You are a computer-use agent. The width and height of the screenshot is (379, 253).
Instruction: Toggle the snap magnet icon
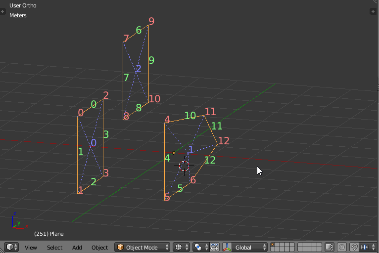click(354, 247)
